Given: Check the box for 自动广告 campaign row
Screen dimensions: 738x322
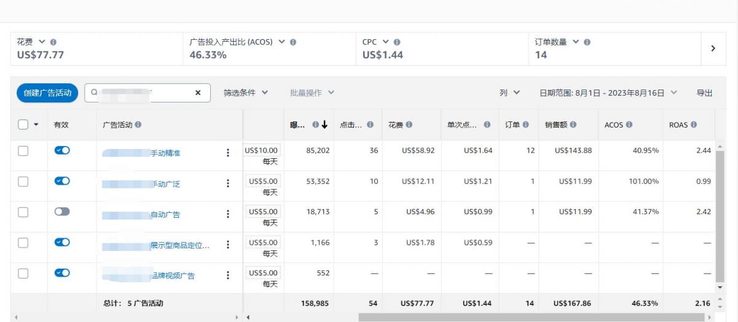Looking at the screenshot, I should pos(24,212).
